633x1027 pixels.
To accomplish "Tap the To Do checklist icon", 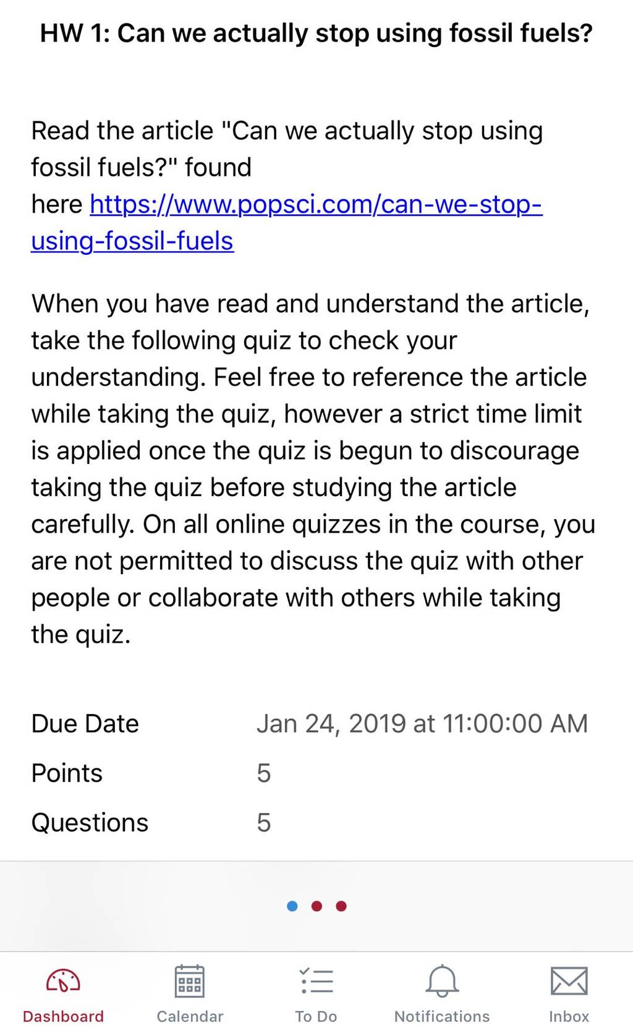I will [316, 981].
